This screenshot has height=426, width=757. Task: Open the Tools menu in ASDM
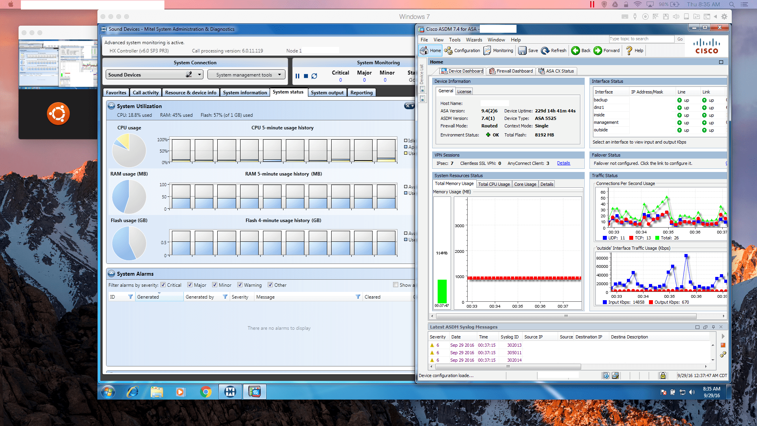(x=455, y=40)
